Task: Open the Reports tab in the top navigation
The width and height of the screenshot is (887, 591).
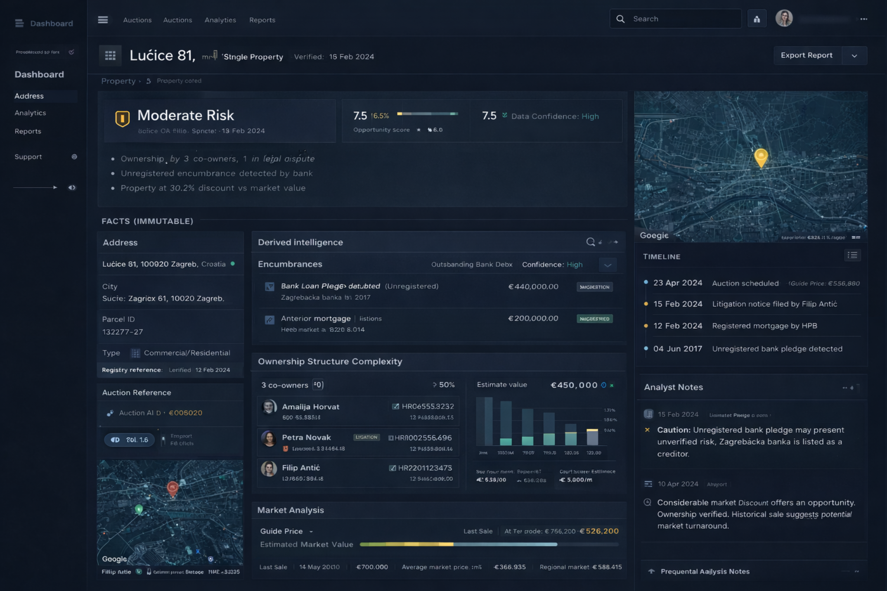Action: click(x=262, y=20)
